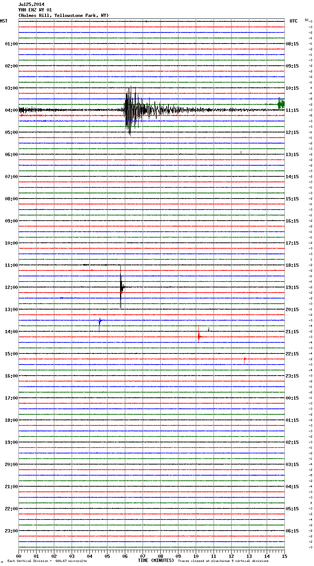Screen dimensions: 314x566
Task: Select the 01:00 MST time label
Action: (x=11, y=44)
